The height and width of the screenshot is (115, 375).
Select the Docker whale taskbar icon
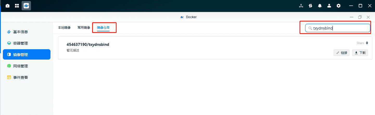pos(26,6)
